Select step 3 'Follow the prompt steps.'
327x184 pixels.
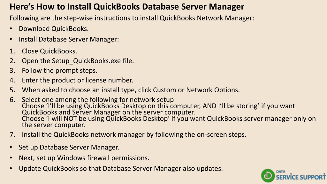pyautogui.click(x=59, y=71)
